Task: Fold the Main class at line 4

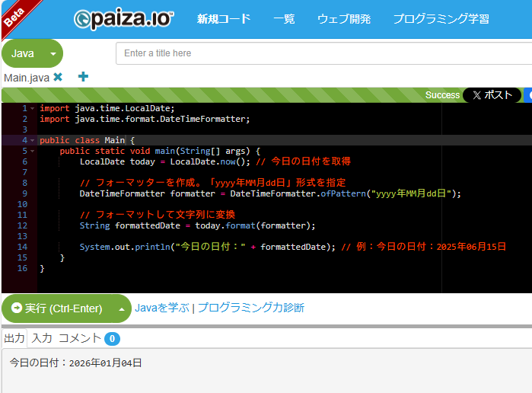Action: pyautogui.click(x=33, y=140)
